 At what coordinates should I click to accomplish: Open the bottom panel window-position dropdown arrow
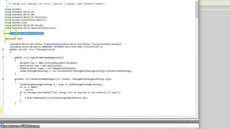(192, 122)
